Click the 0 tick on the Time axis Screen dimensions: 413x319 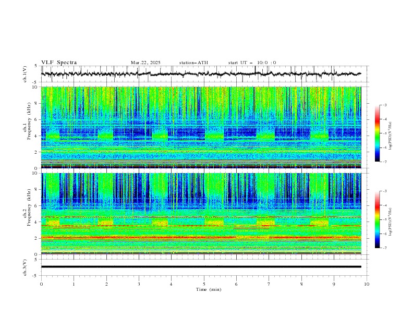pos(41,284)
